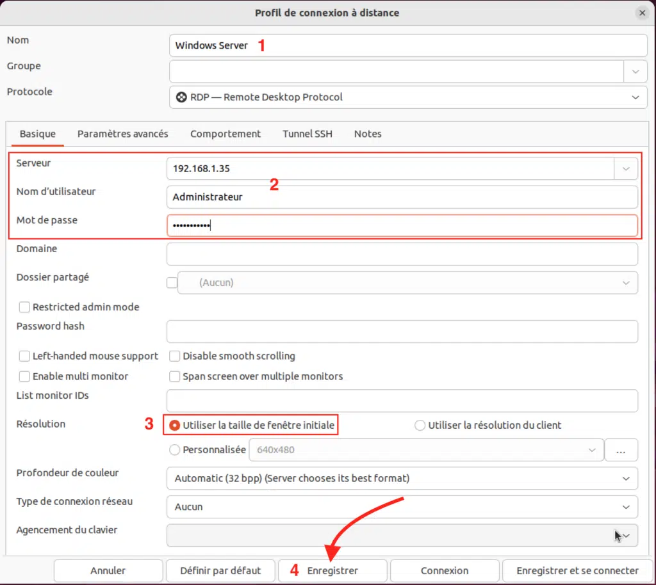Switch to the Basique tab
The height and width of the screenshot is (585, 656).
click(38, 134)
